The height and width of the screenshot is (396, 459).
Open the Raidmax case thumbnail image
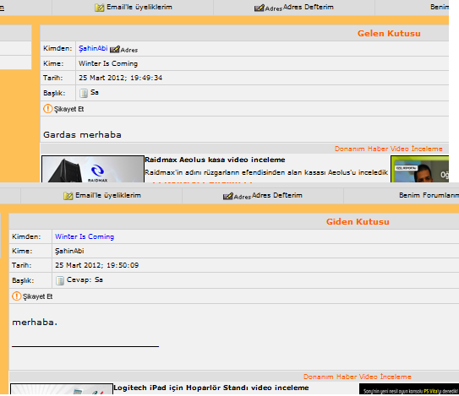[x=93, y=169]
